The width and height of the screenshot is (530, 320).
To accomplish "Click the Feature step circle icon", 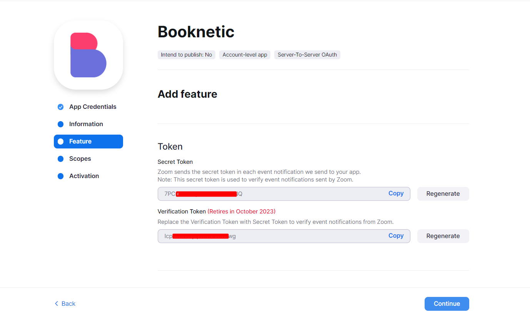I will click(x=60, y=142).
